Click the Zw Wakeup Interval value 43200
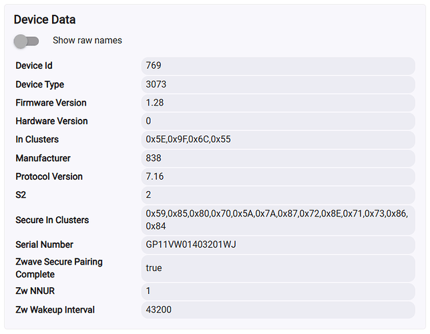The image size is (430, 334). 158,310
